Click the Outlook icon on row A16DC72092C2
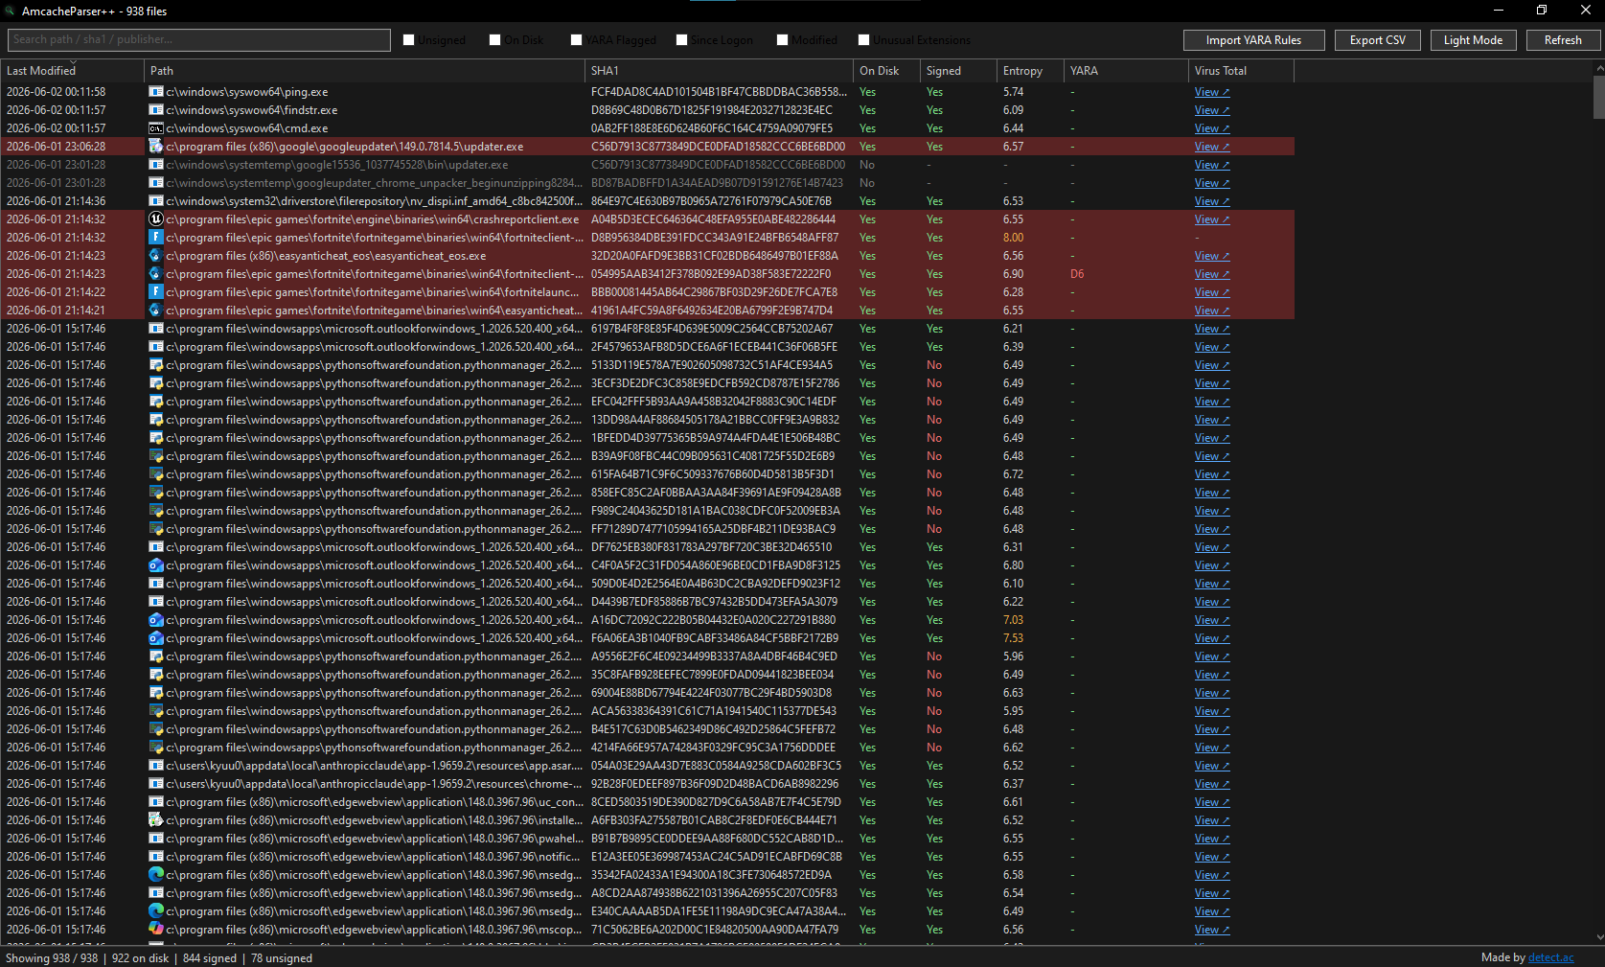The image size is (1605, 967). coord(155,620)
